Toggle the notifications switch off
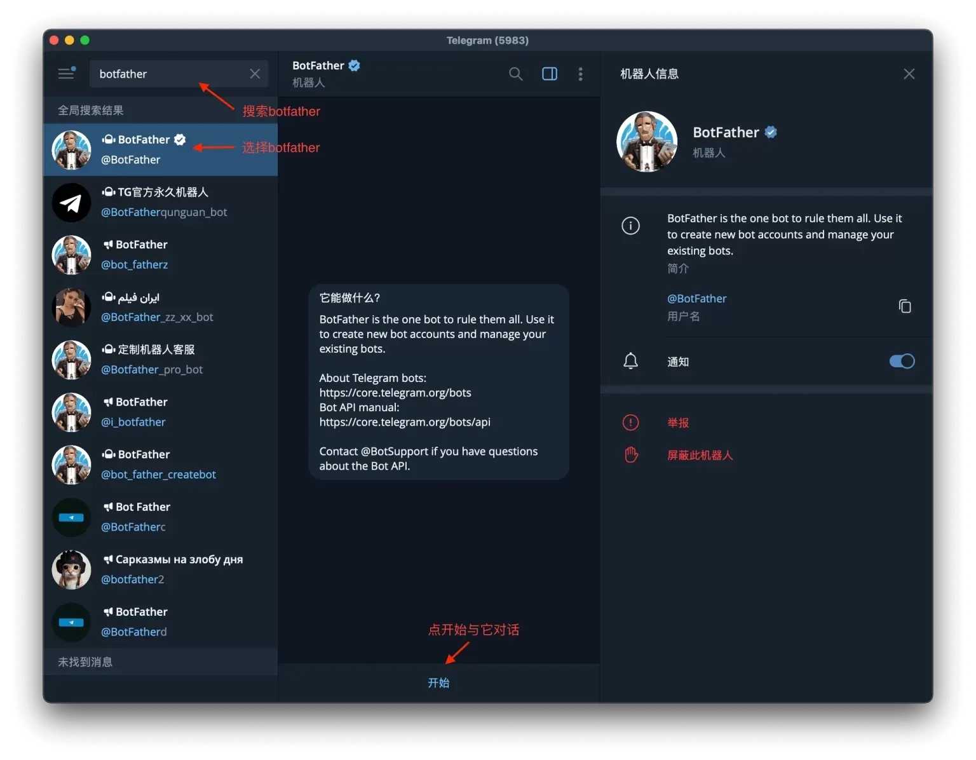The image size is (976, 760). (x=902, y=361)
